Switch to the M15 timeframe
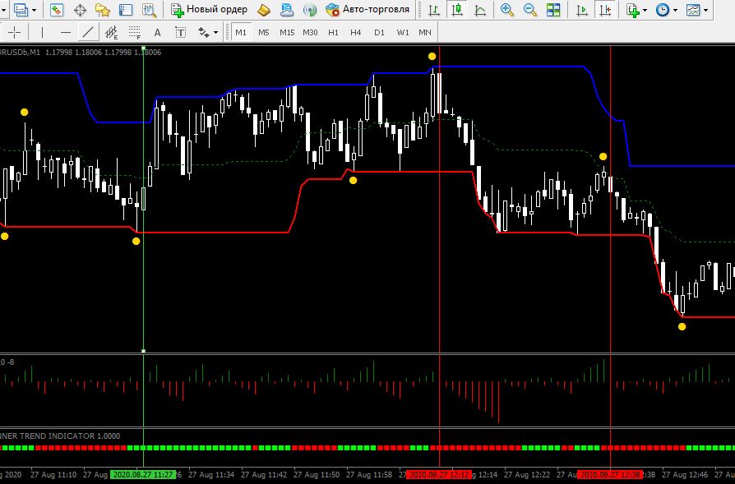This screenshot has width=735, height=484. [287, 32]
